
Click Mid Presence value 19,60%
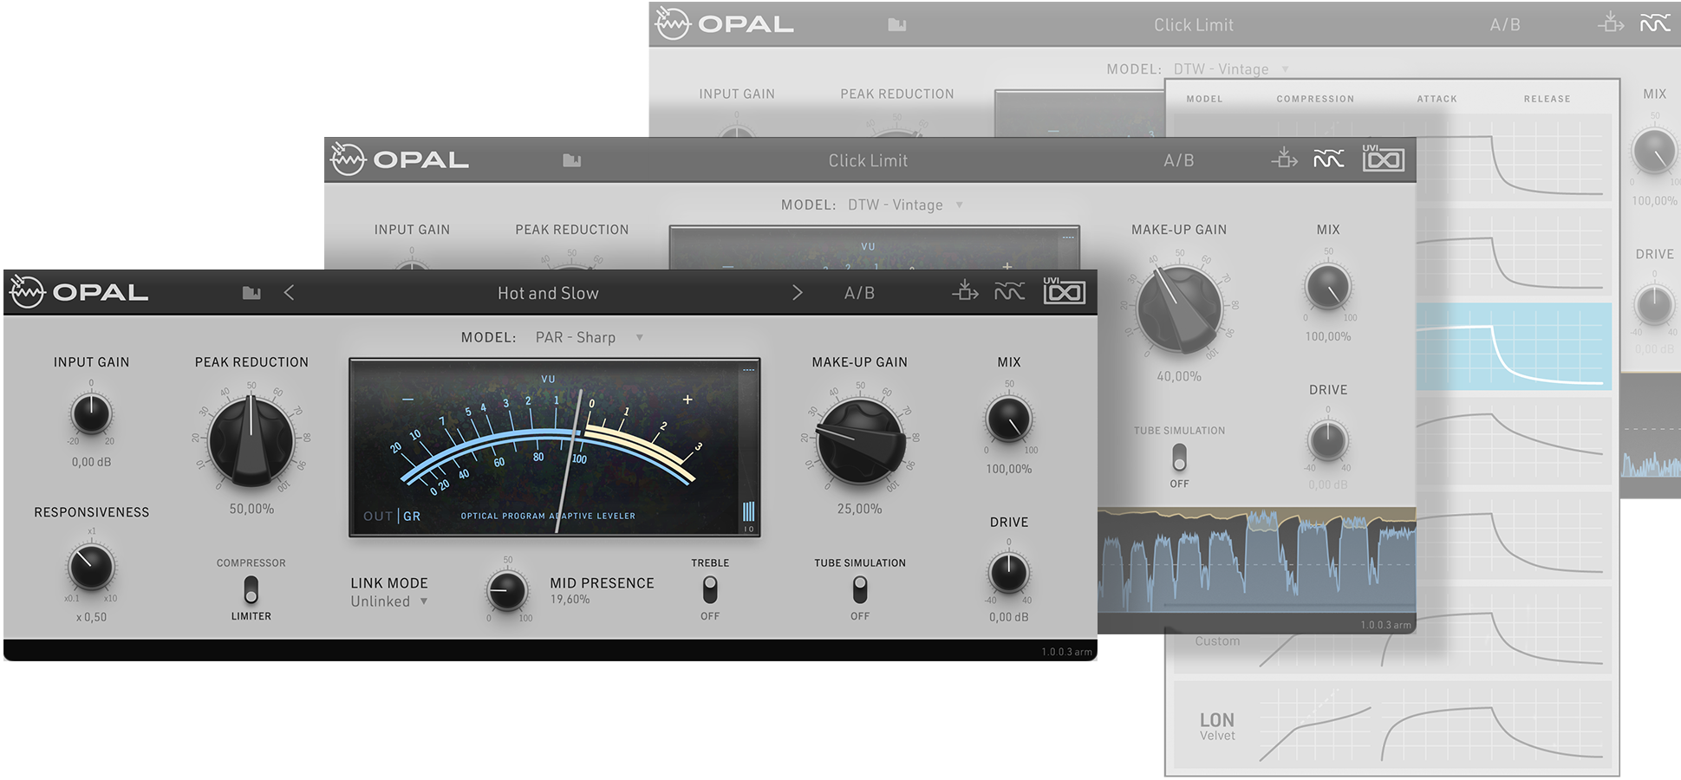click(570, 600)
